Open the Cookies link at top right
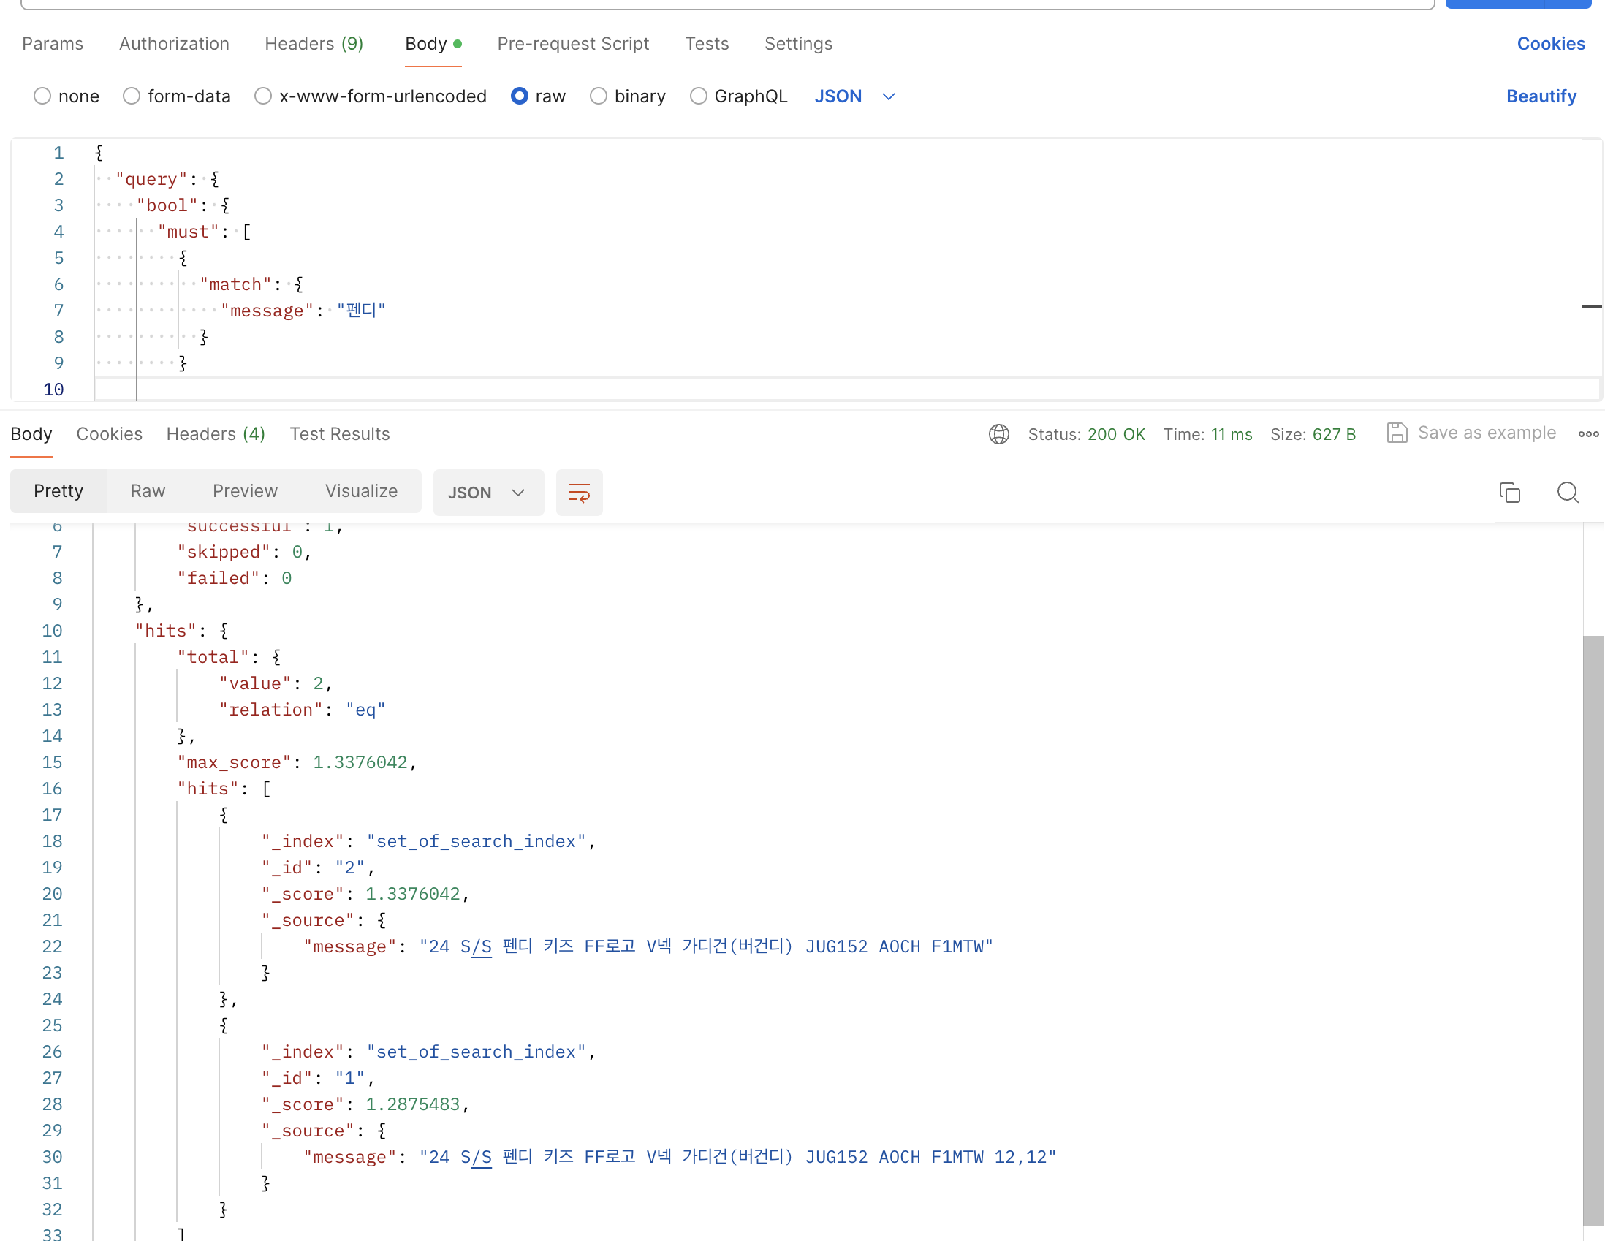The image size is (1605, 1241). click(x=1550, y=44)
